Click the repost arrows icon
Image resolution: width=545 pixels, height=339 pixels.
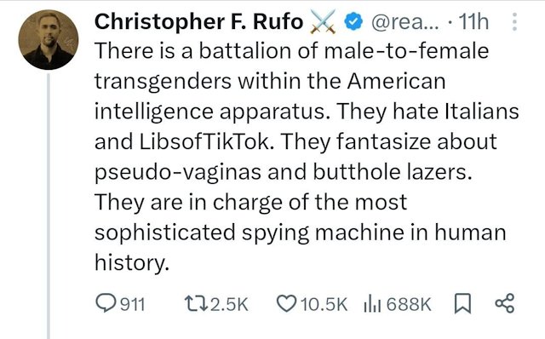(196, 303)
